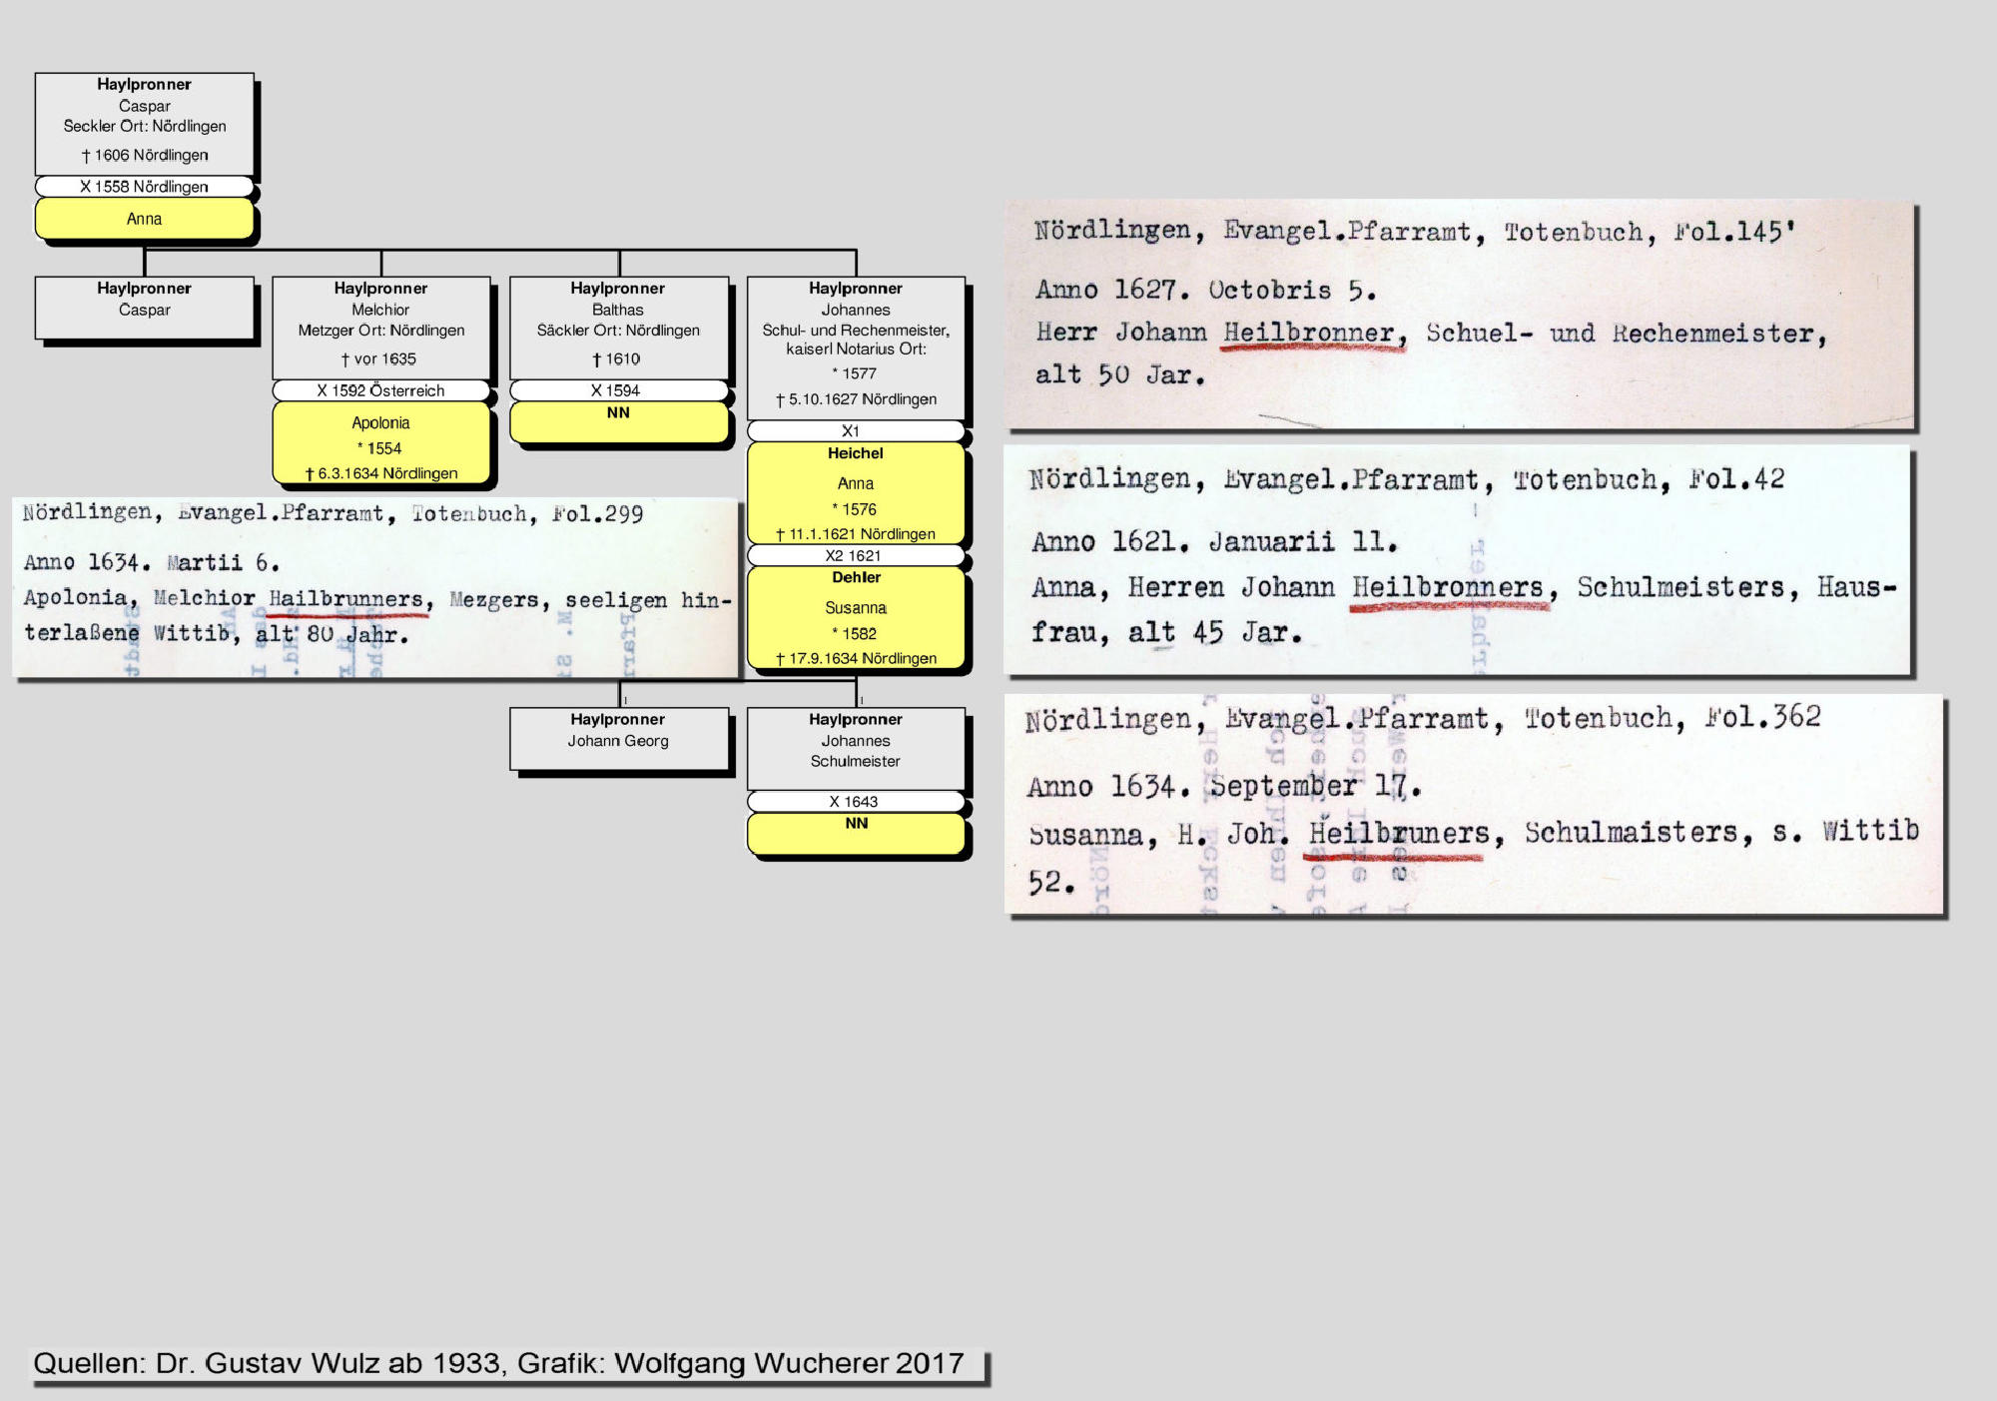Open the Totenbuch Fol.42 record clipping
This screenshot has height=1401, width=1997.
[1456, 559]
